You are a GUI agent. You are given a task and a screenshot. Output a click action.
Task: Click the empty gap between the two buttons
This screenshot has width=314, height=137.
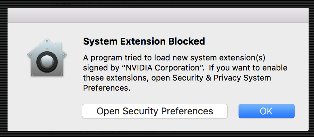click(233, 111)
